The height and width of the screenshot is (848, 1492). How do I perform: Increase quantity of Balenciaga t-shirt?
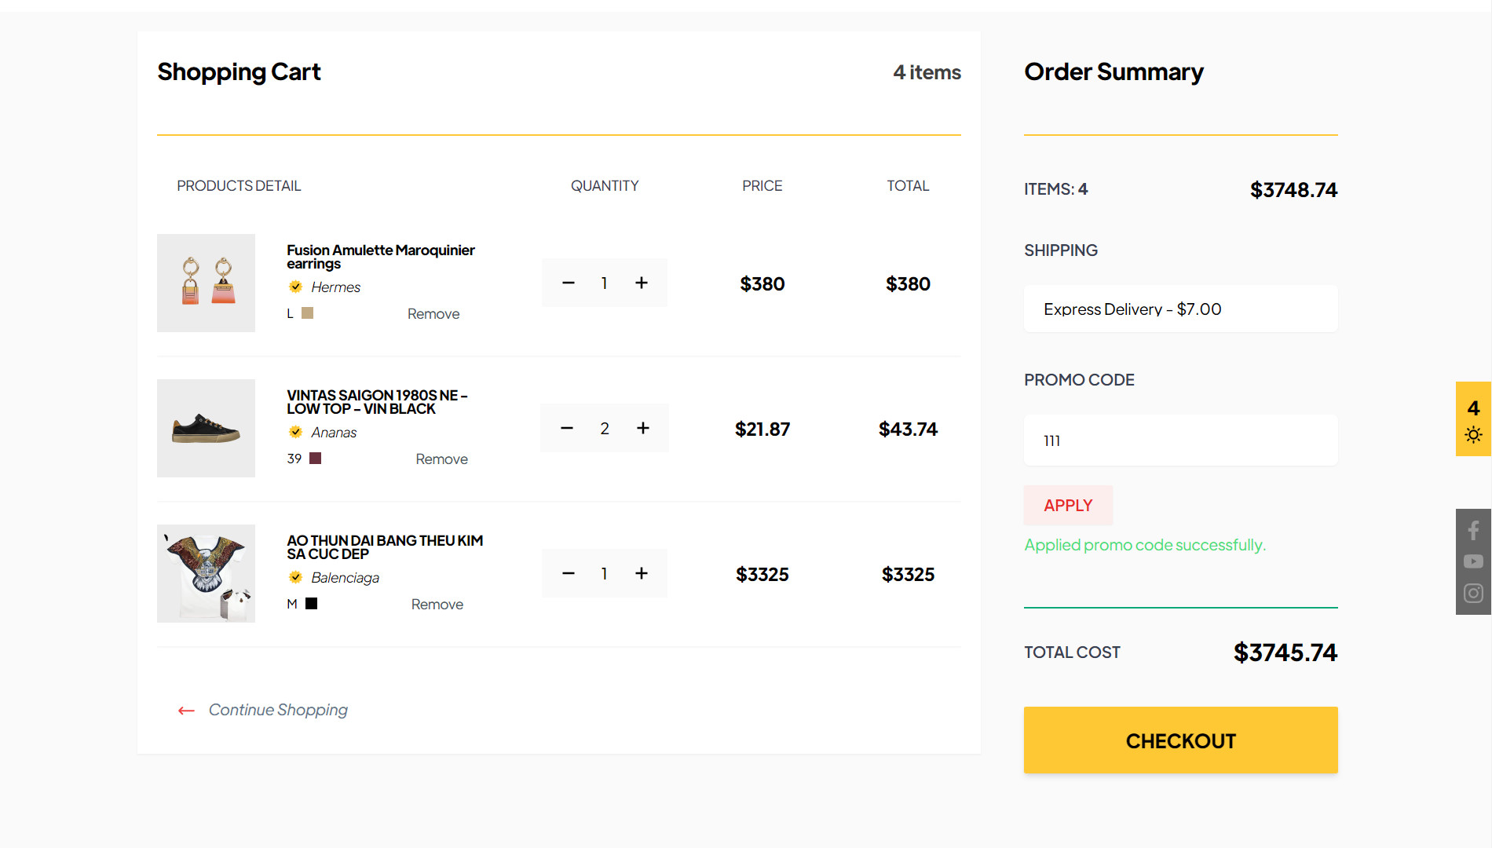coord(642,573)
